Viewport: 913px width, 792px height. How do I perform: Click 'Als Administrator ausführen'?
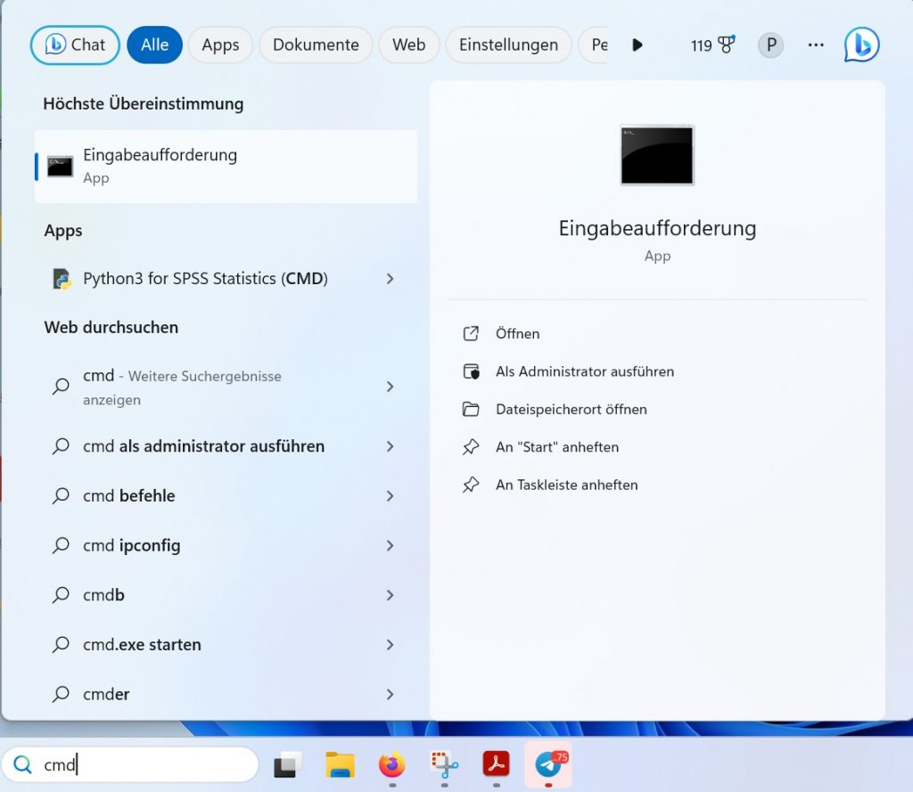pos(584,372)
